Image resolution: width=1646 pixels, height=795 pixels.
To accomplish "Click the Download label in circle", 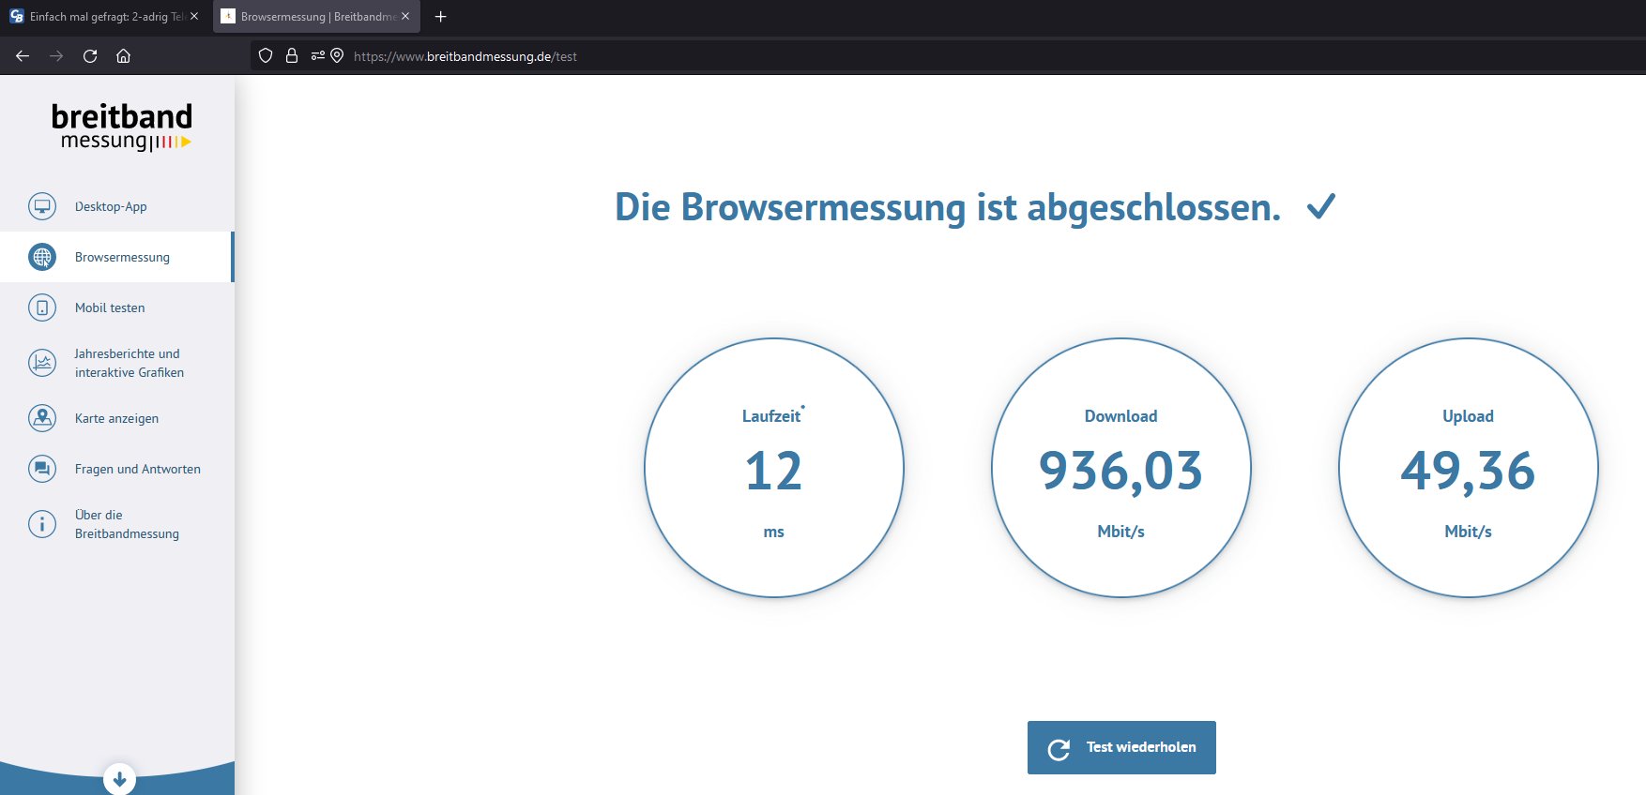I will [x=1120, y=416].
